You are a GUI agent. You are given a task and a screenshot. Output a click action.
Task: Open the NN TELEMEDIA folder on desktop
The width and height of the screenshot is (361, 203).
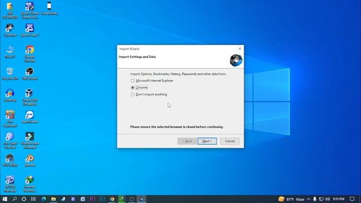pyautogui.click(x=10, y=10)
